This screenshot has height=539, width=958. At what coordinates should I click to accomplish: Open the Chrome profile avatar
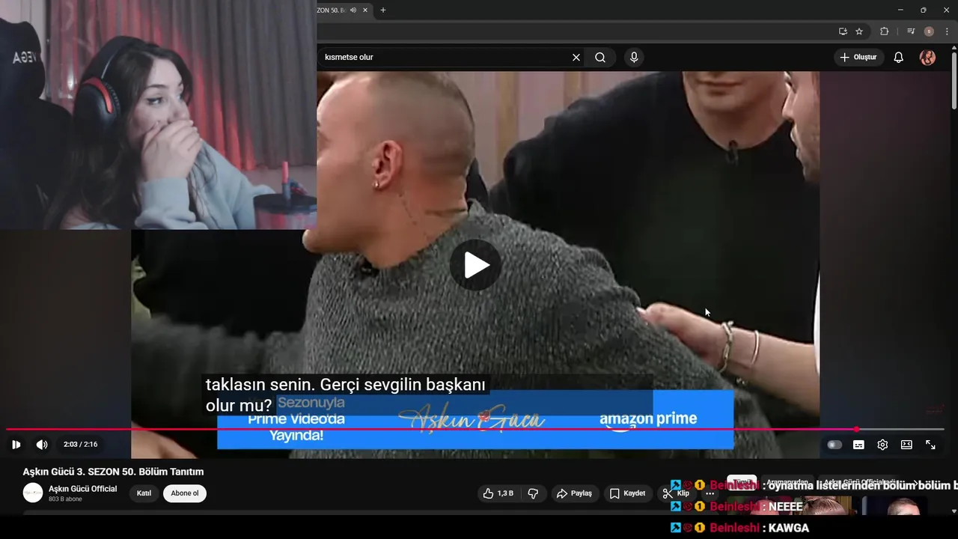pyautogui.click(x=929, y=31)
